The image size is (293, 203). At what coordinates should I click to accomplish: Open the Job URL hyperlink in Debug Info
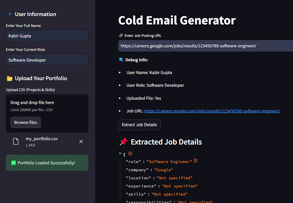[x=212, y=111]
